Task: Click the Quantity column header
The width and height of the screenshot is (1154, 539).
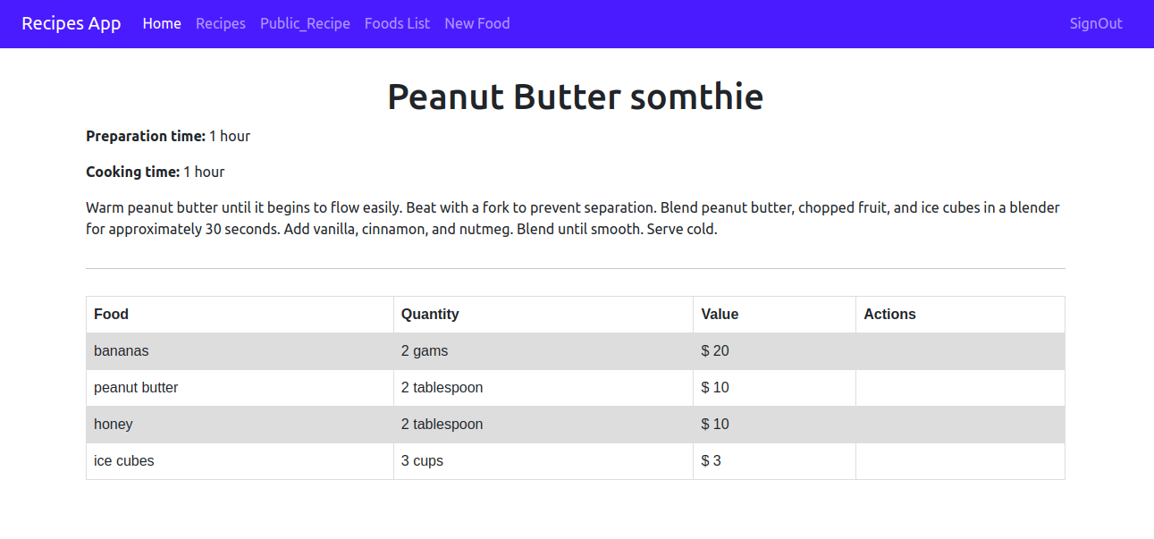Action: (x=543, y=315)
